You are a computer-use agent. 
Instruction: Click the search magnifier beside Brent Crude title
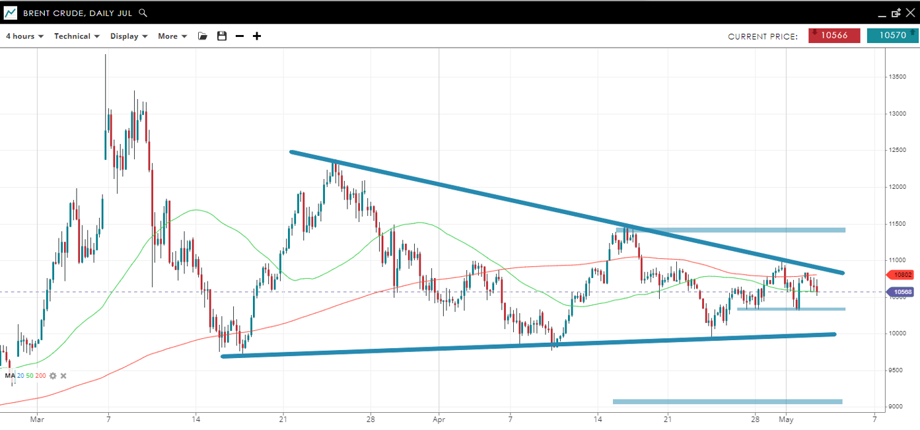click(143, 13)
